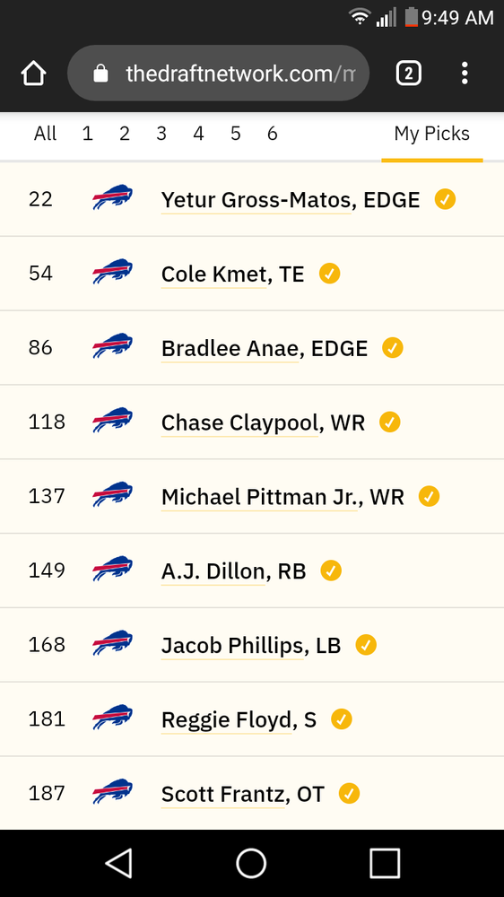Toggle the checkmark next to A.J. Dillon
504x897 pixels.
(x=331, y=570)
